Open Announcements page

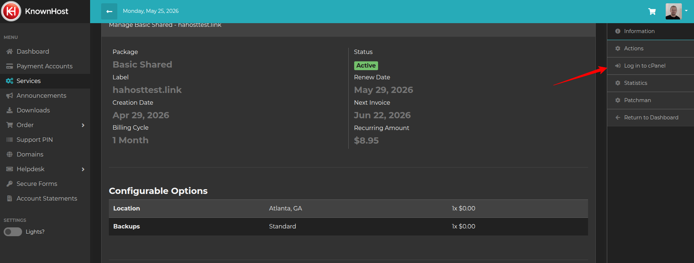pyautogui.click(x=45, y=96)
